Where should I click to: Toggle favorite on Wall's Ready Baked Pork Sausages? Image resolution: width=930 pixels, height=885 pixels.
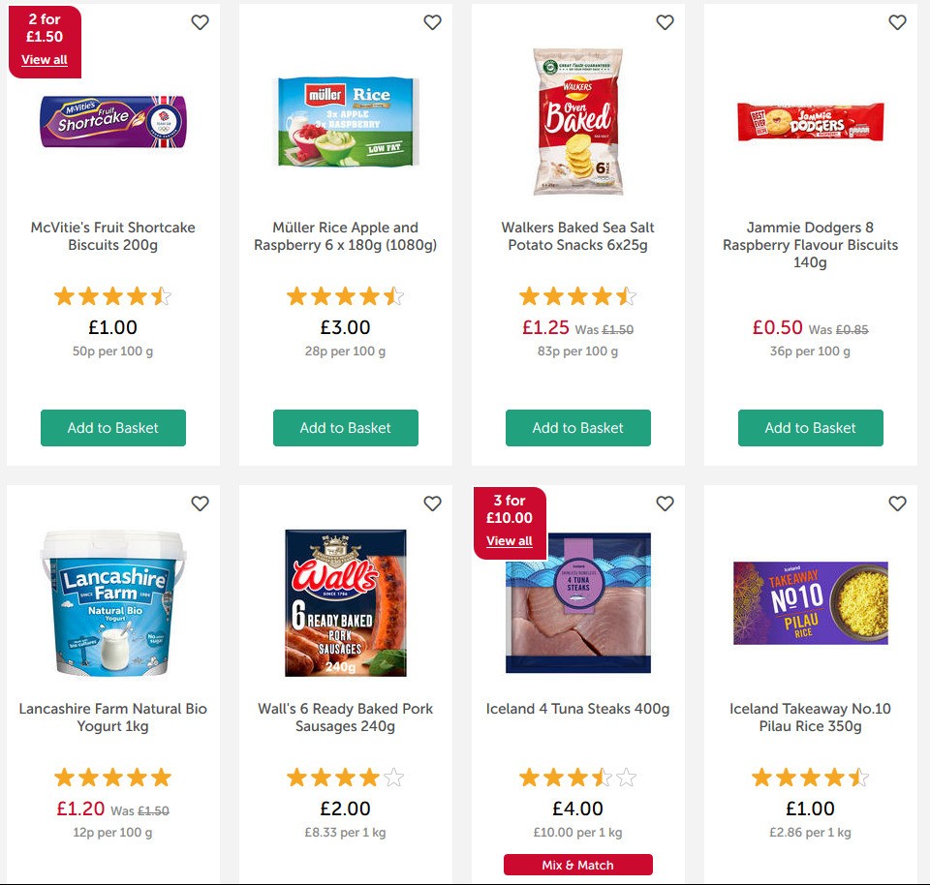tap(432, 504)
